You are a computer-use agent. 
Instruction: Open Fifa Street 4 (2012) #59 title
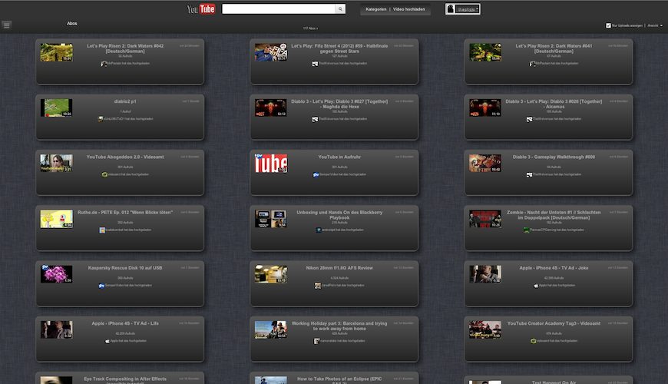pos(339,48)
